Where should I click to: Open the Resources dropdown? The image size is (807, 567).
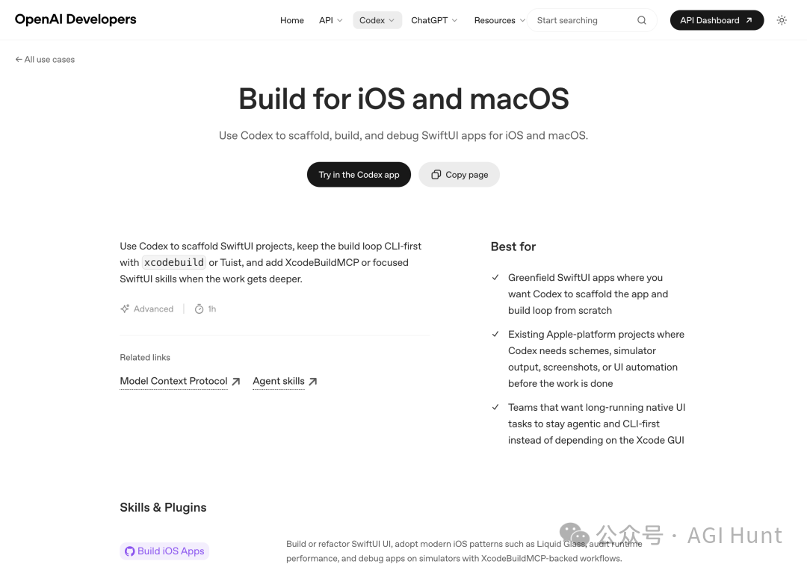[x=498, y=20]
